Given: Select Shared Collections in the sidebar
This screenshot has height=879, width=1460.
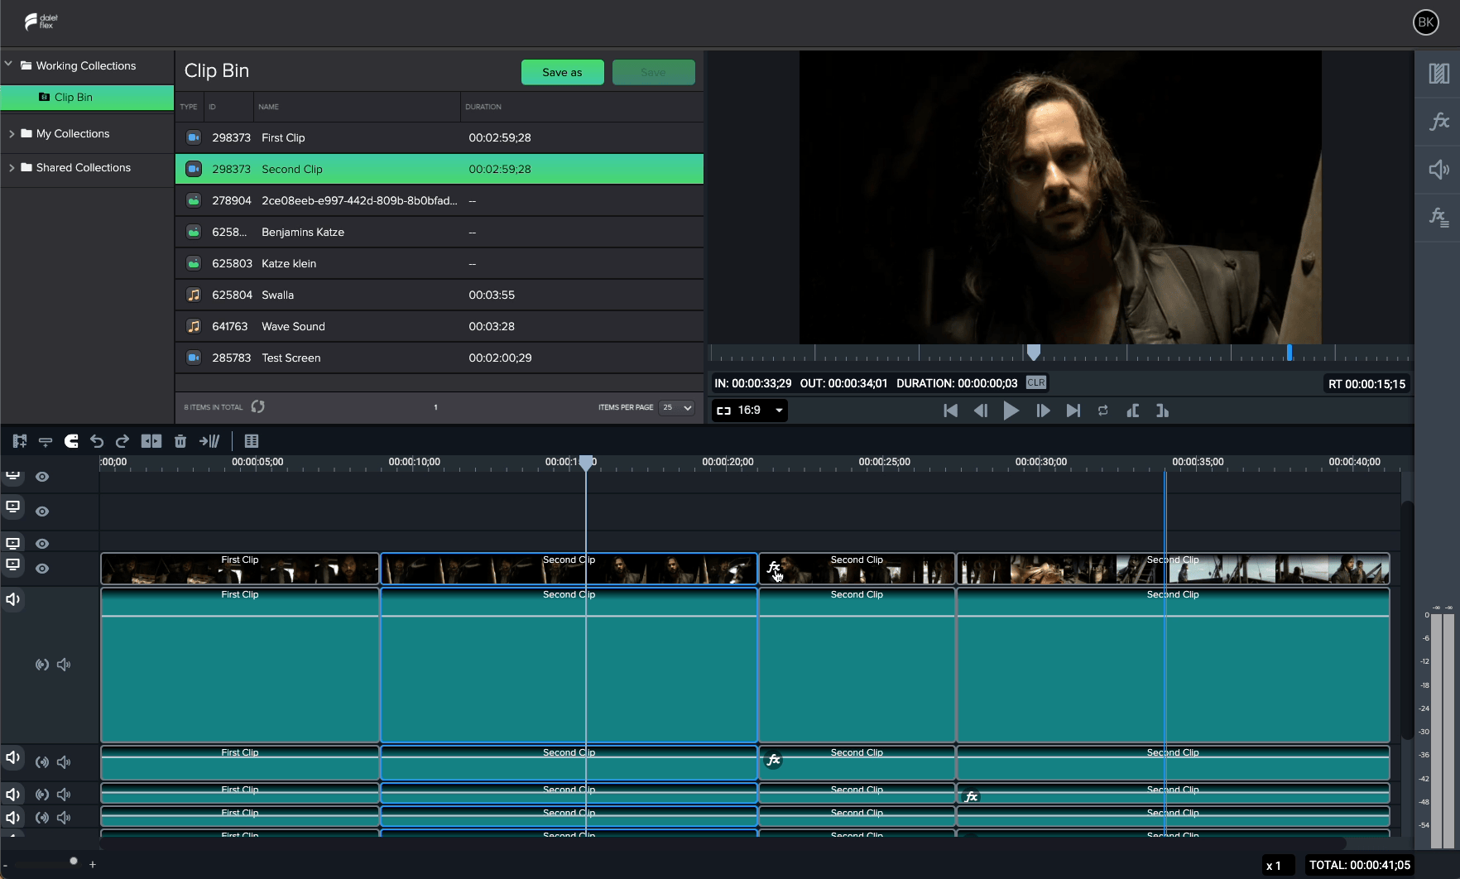Looking at the screenshot, I should [x=83, y=167].
